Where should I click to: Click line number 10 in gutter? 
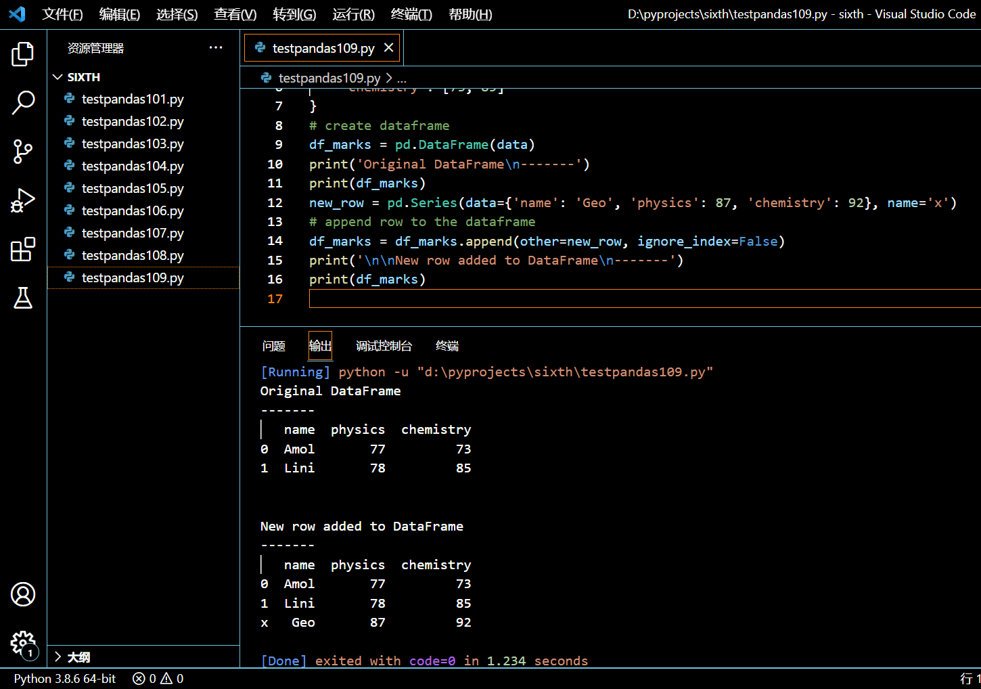(275, 164)
